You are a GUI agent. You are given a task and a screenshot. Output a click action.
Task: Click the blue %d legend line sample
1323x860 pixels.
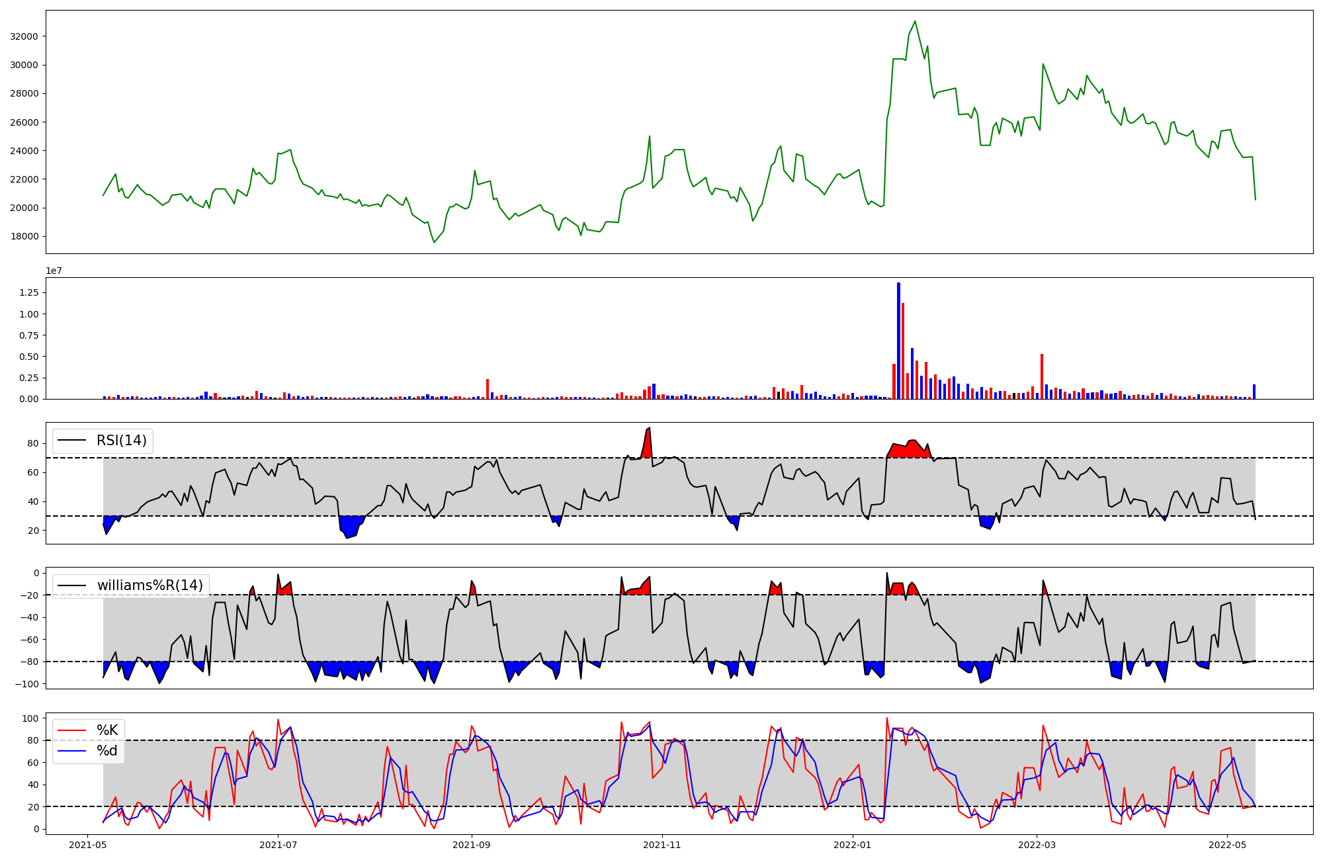click(72, 751)
